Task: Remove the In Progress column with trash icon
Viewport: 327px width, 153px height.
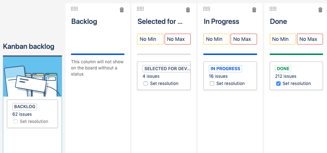Action: [254, 10]
